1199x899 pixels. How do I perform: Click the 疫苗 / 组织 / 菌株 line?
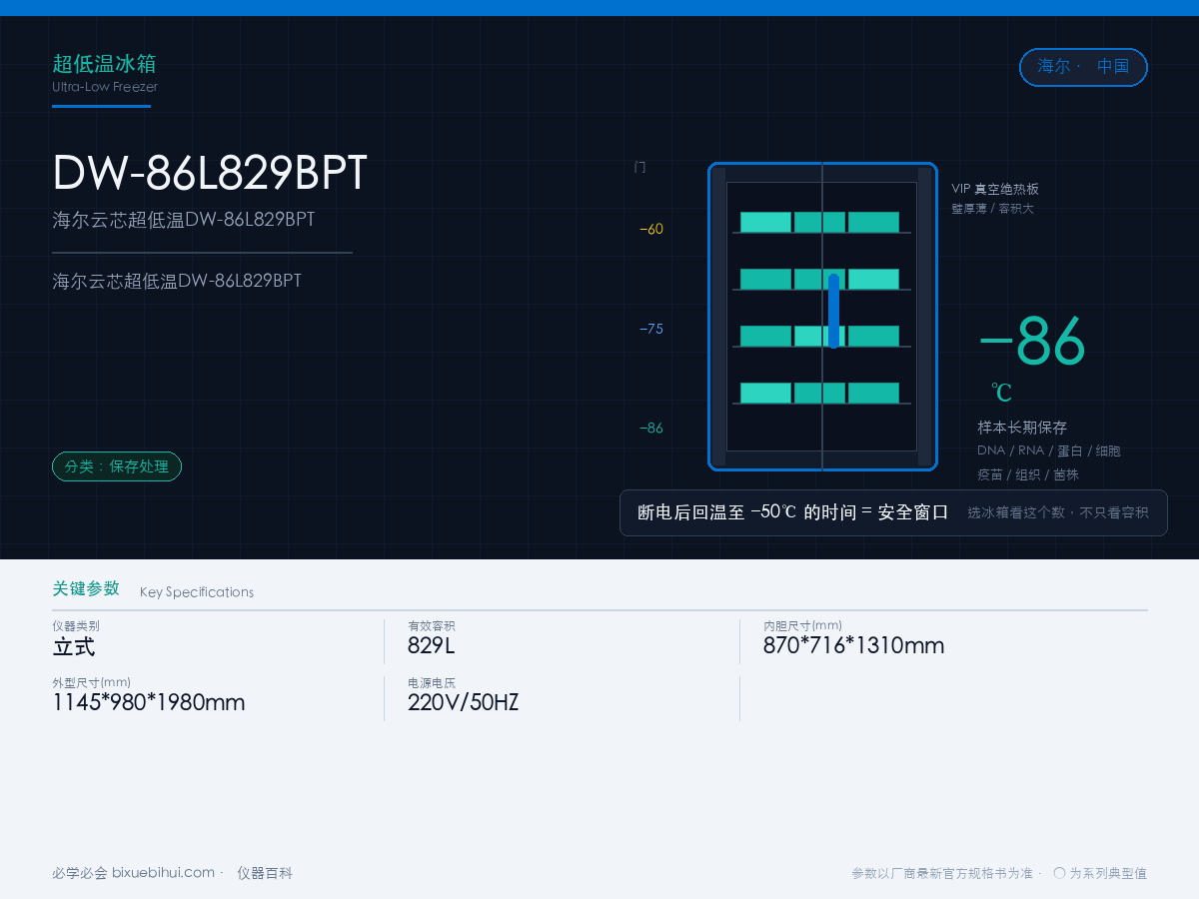tap(1028, 474)
